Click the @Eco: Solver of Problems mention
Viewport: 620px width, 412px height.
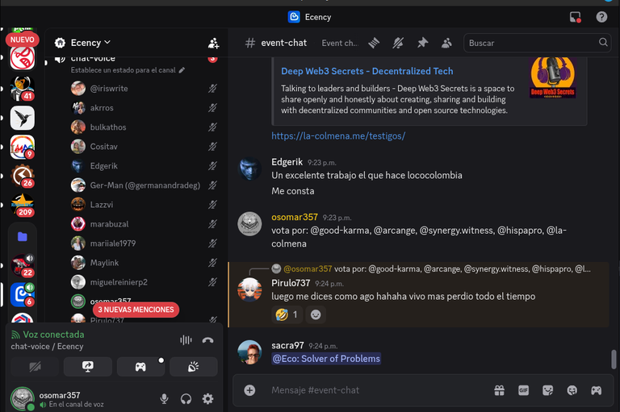pos(326,359)
